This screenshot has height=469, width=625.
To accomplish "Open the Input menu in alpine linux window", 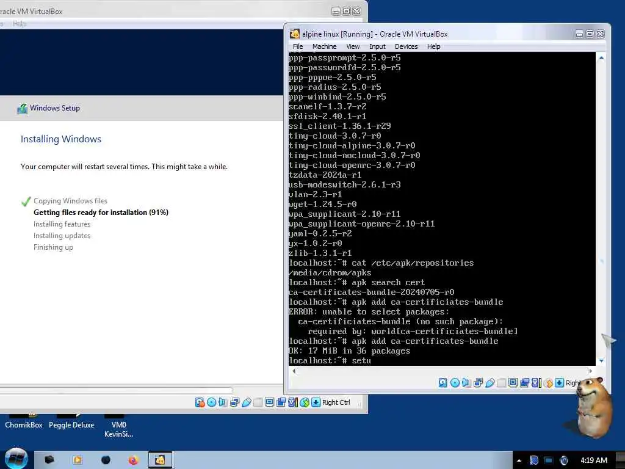I will [377, 46].
